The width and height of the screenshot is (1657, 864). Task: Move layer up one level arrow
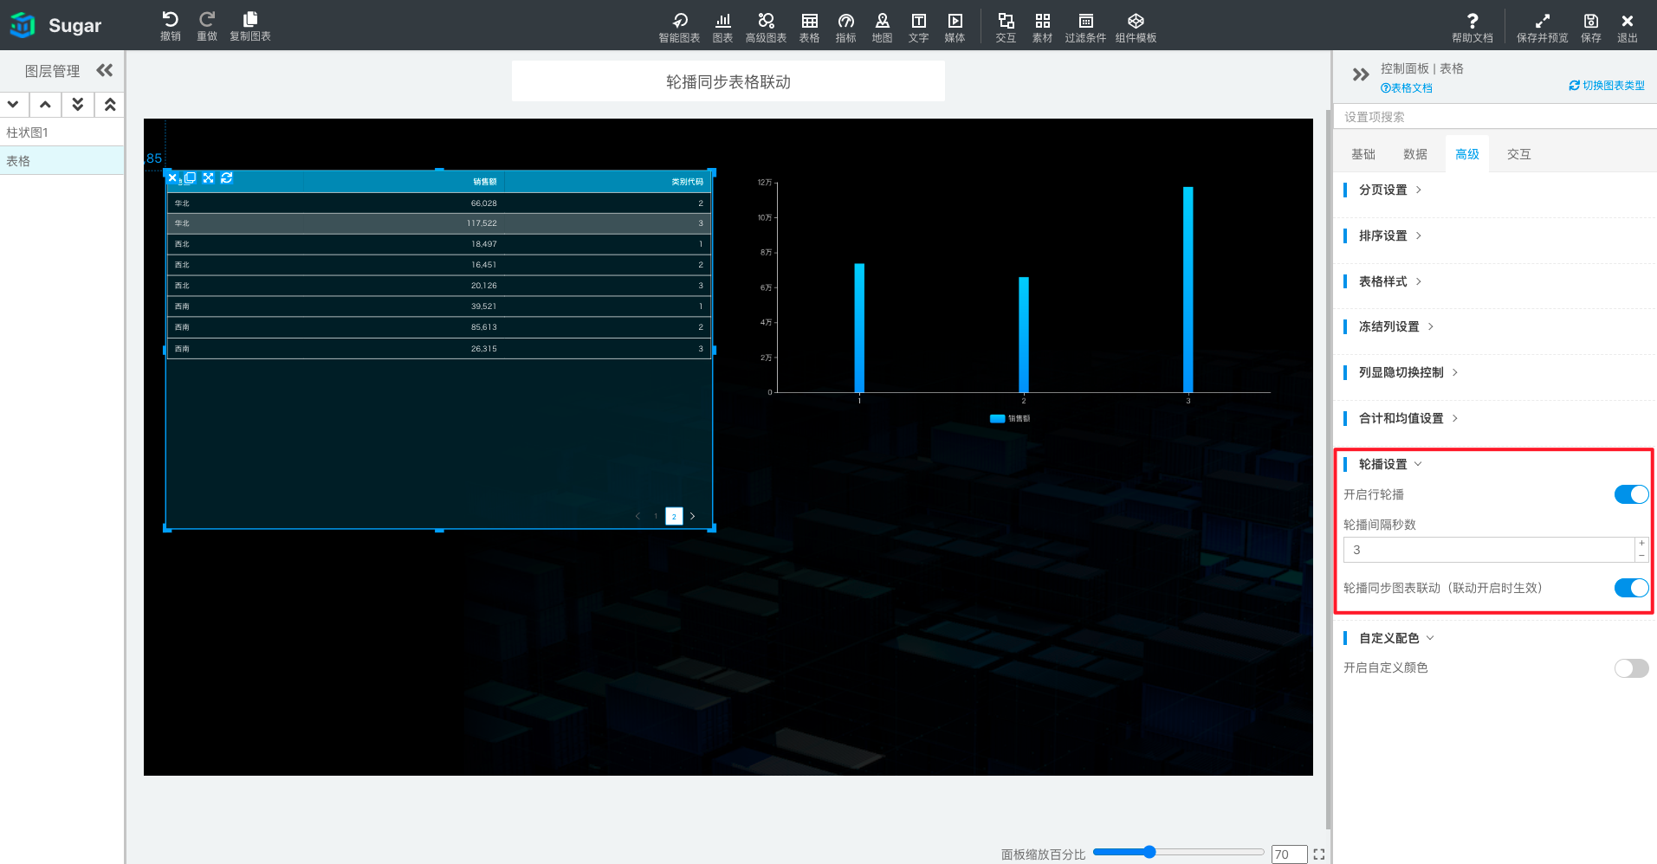pos(46,105)
